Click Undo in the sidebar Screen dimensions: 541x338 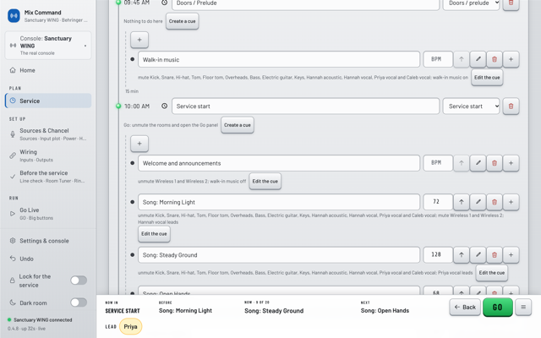(48, 259)
